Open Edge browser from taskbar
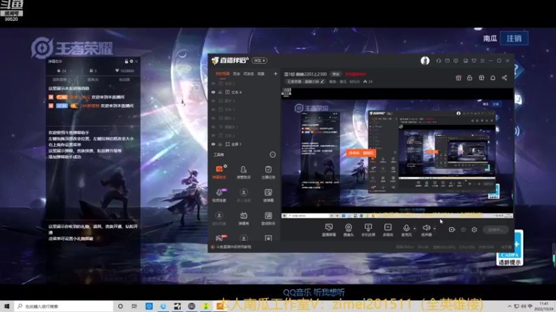The width and height of the screenshot is (556, 312). [x=163, y=306]
